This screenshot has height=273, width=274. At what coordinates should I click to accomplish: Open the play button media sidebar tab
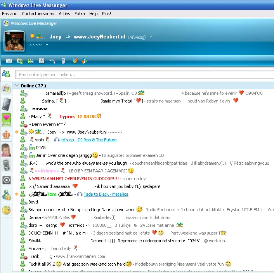(6, 180)
